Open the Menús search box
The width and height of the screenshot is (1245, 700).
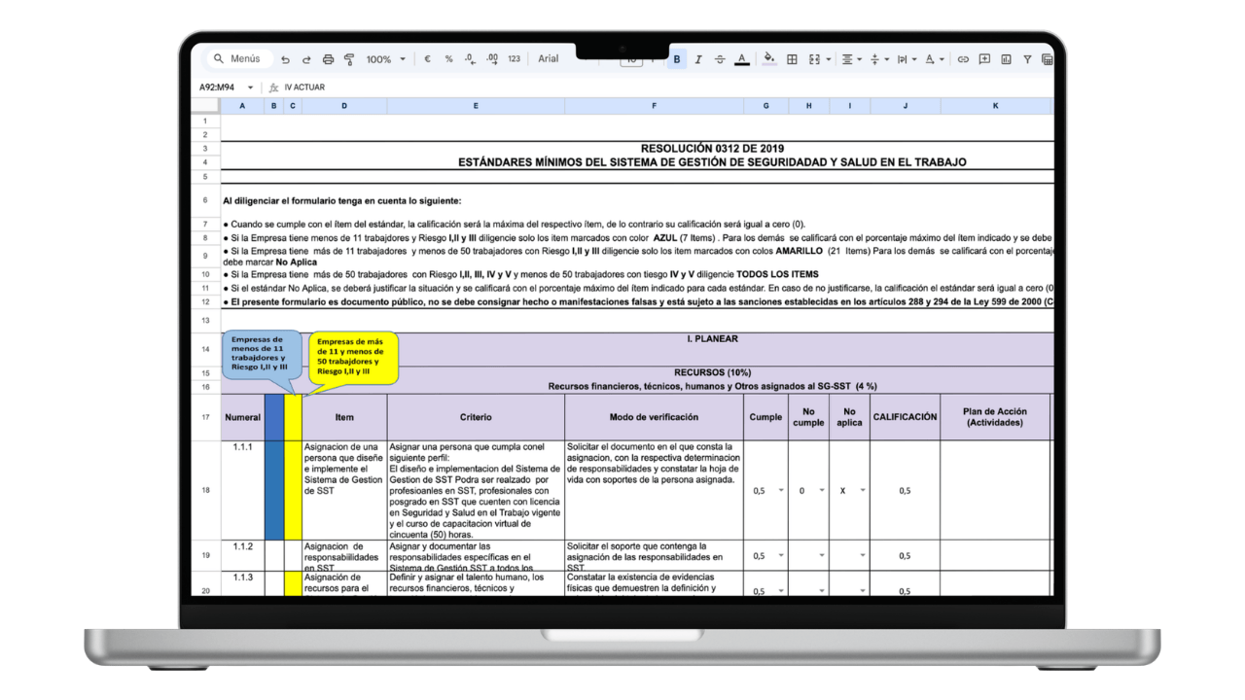point(237,58)
